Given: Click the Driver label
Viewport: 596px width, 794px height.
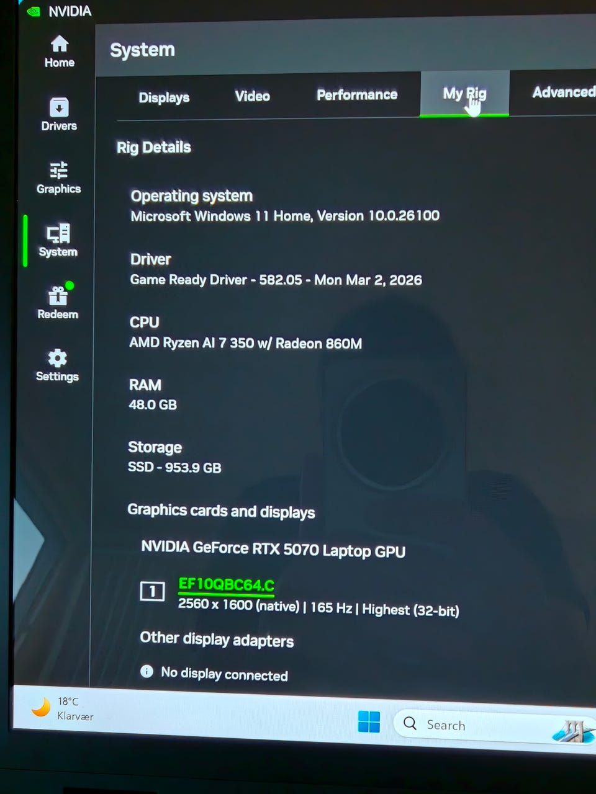Looking at the screenshot, I should click(x=150, y=259).
